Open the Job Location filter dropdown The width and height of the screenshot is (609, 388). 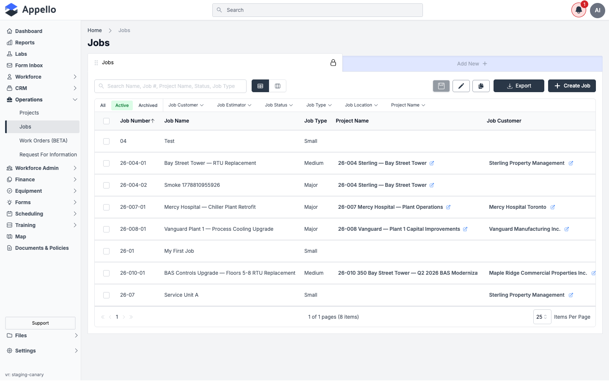point(361,105)
